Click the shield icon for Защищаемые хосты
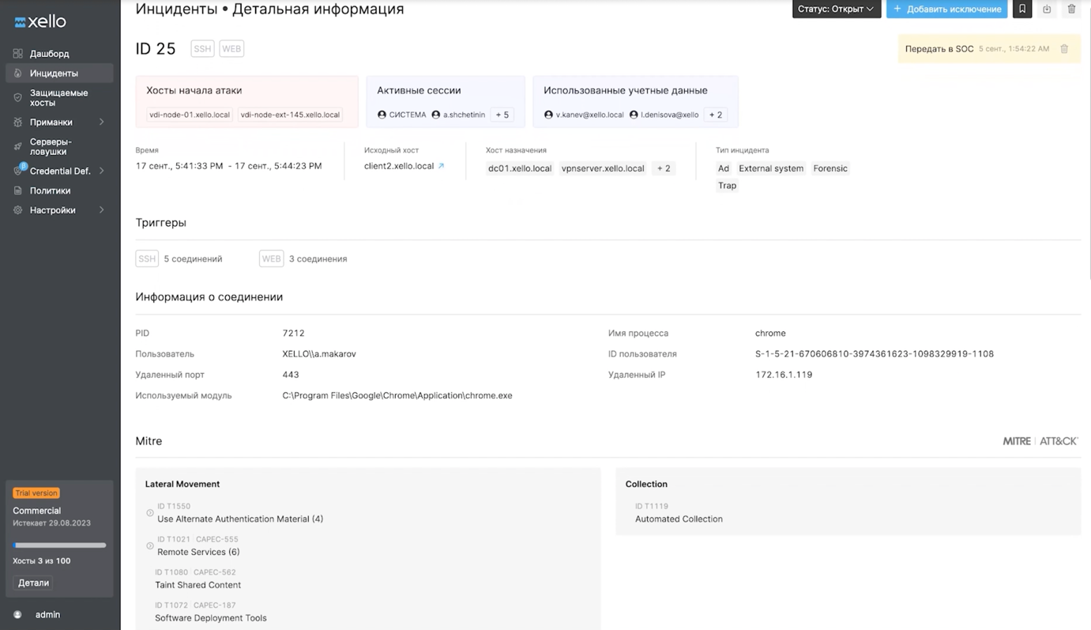The height and width of the screenshot is (630, 1091). [17, 97]
